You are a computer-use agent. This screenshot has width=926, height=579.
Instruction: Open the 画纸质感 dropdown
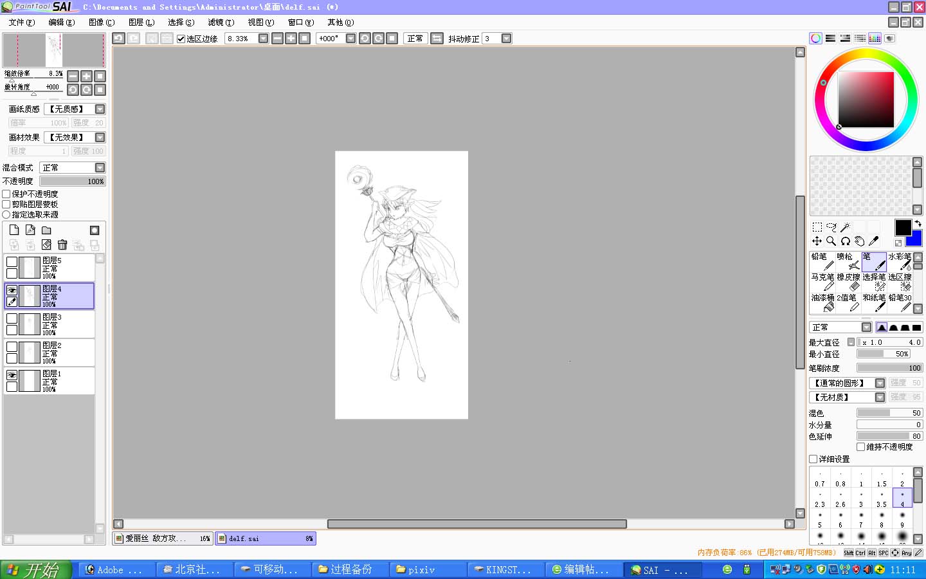coord(100,109)
